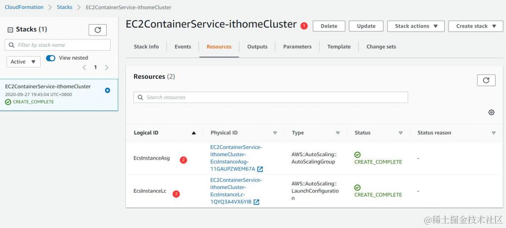Open Resources table settings gear
This screenshot has height=228, width=506.
pos(491,112)
